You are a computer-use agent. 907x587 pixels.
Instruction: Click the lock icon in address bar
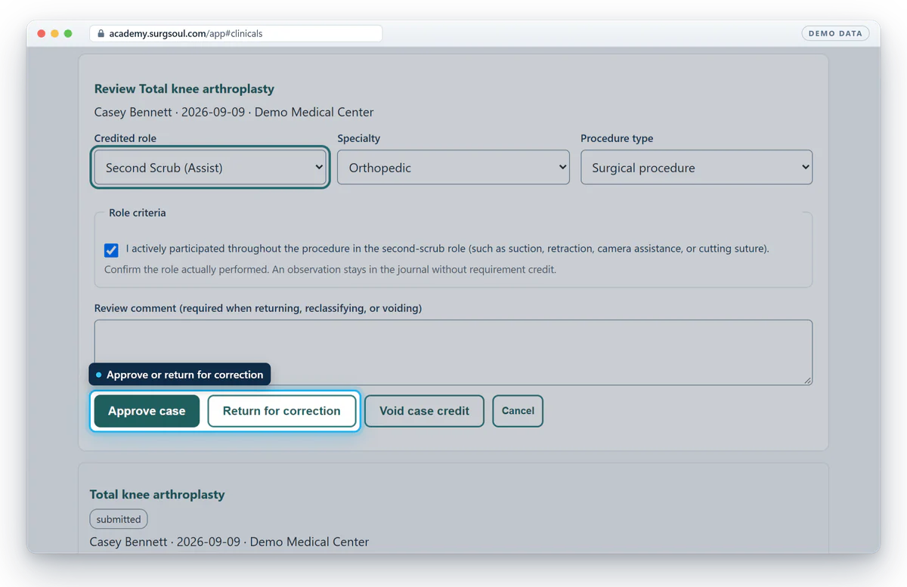click(x=101, y=33)
